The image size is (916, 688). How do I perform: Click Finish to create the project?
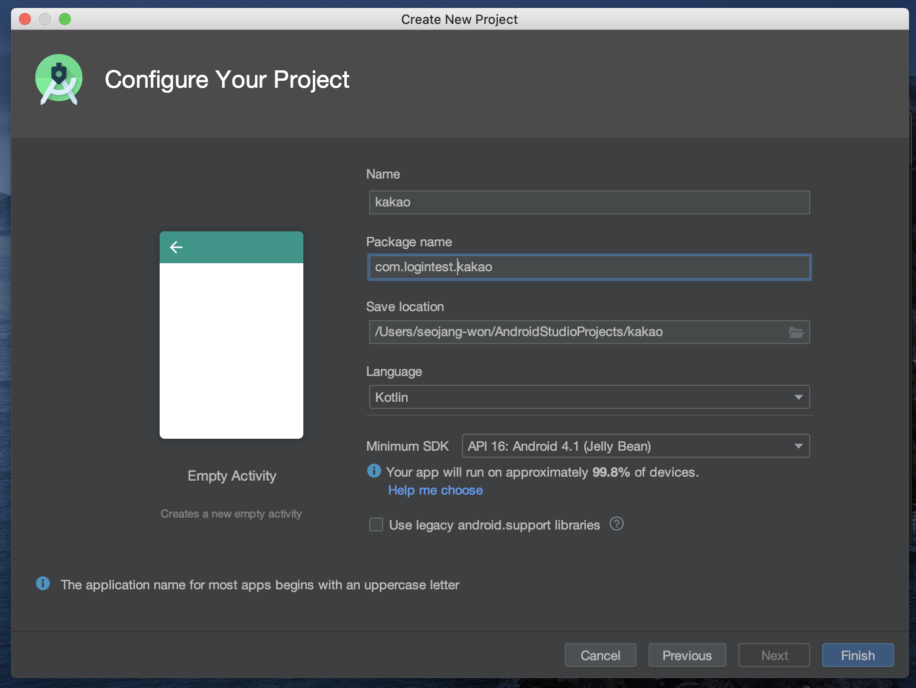point(858,655)
